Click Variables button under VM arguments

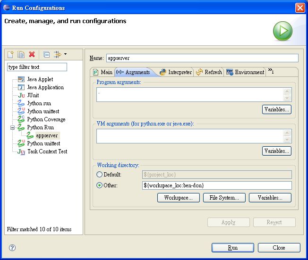(x=276, y=151)
